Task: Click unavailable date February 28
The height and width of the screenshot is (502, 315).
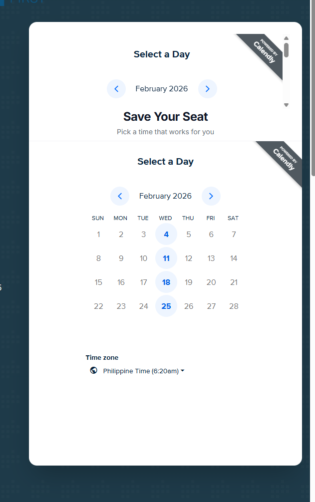Action: 234,306
